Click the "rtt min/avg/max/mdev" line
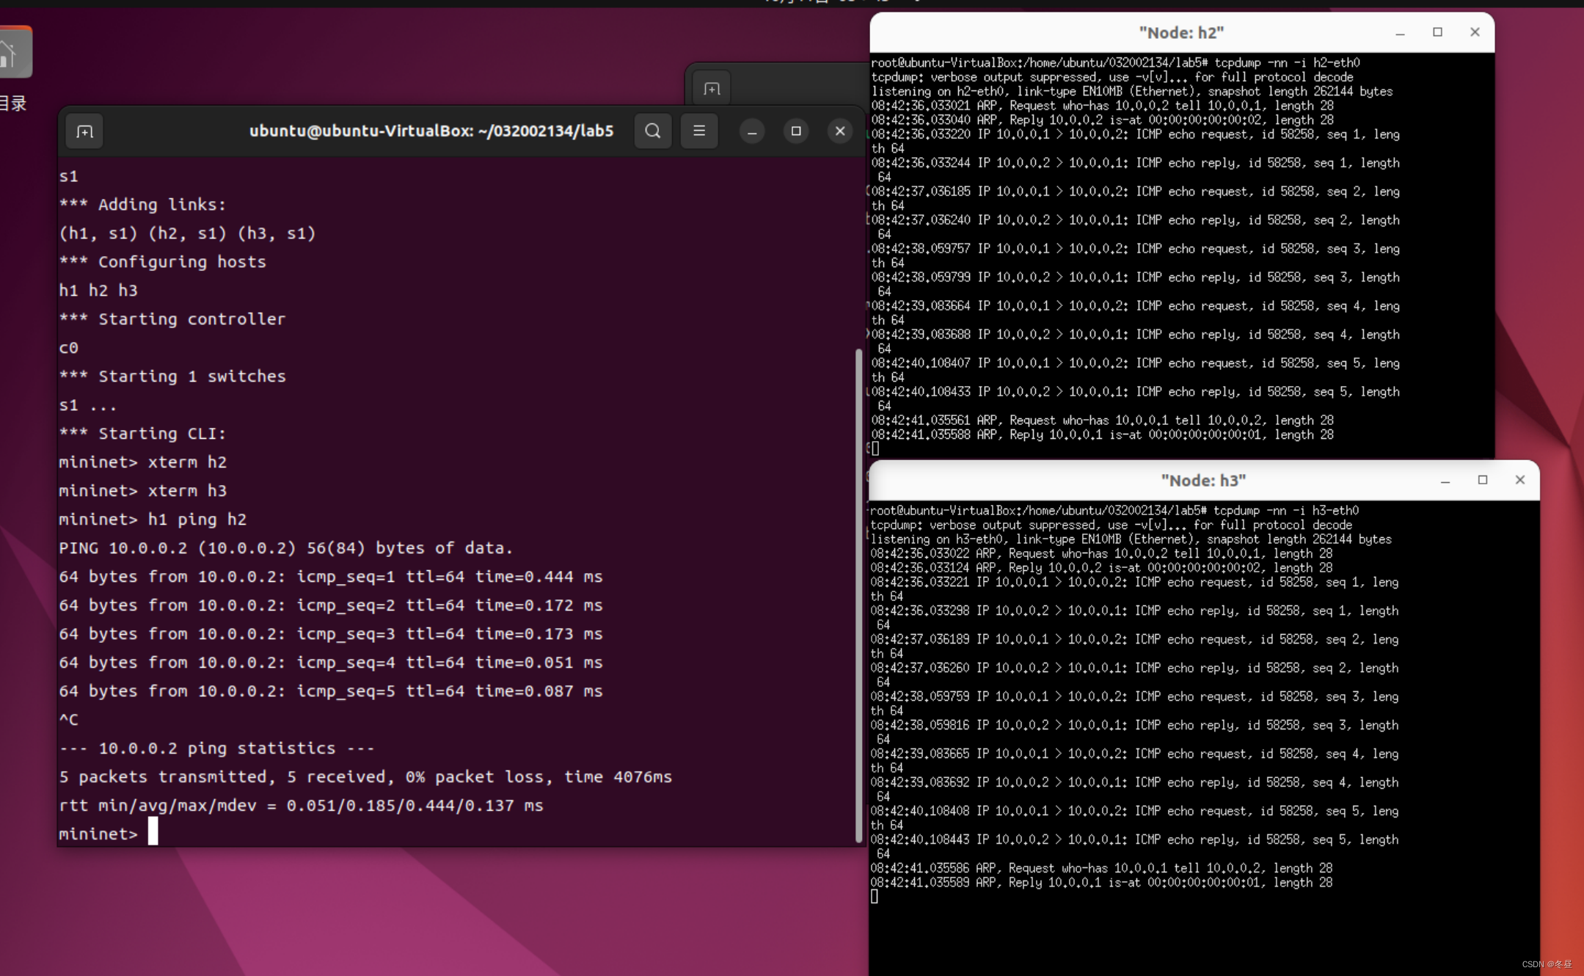 pos(301,806)
